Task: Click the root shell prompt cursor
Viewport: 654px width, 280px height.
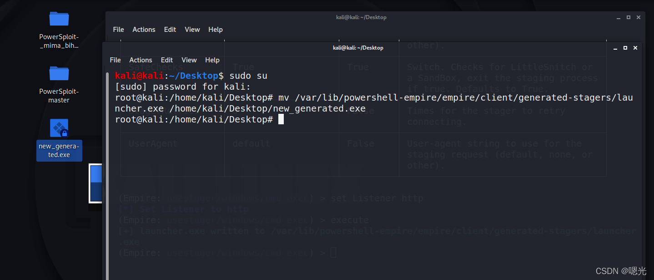Action: pyautogui.click(x=281, y=119)
